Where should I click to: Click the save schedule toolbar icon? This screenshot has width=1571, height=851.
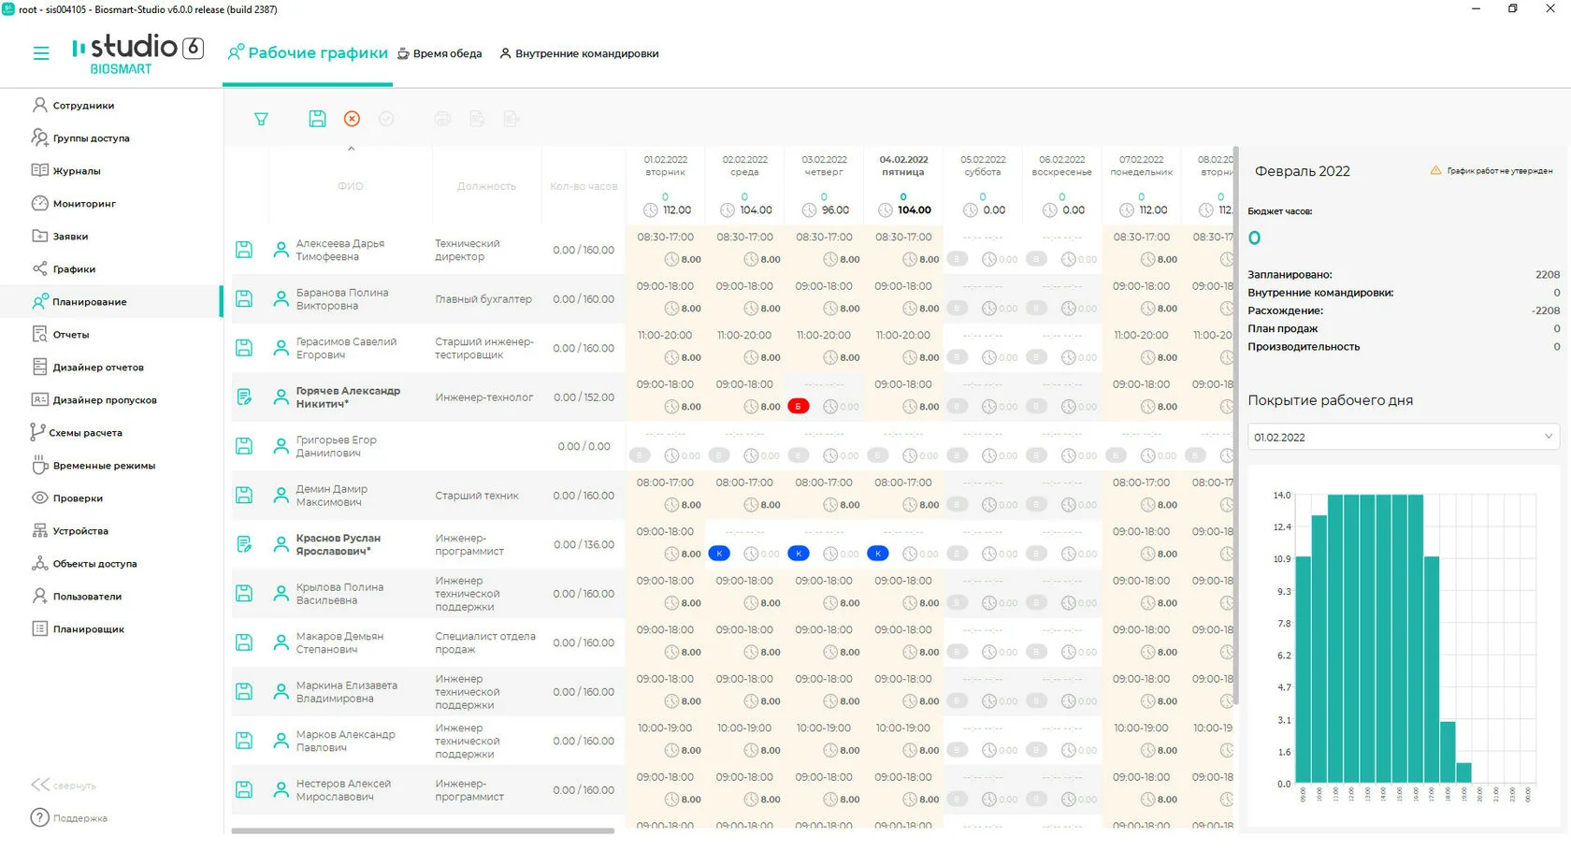point(318,119)
